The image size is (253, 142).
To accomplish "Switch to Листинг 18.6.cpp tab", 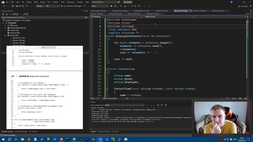I will 199,11.
